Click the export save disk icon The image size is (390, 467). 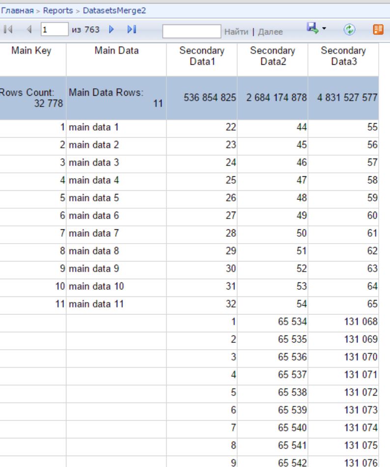tap(312, 28)
